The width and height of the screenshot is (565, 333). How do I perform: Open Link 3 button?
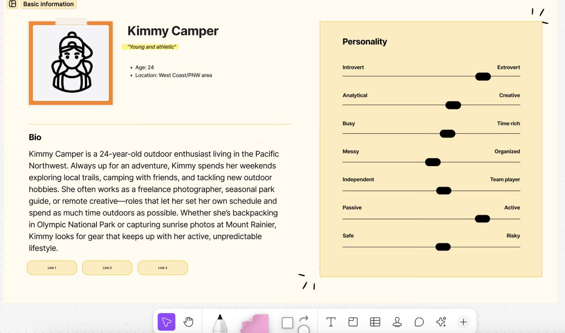point(162,268)
